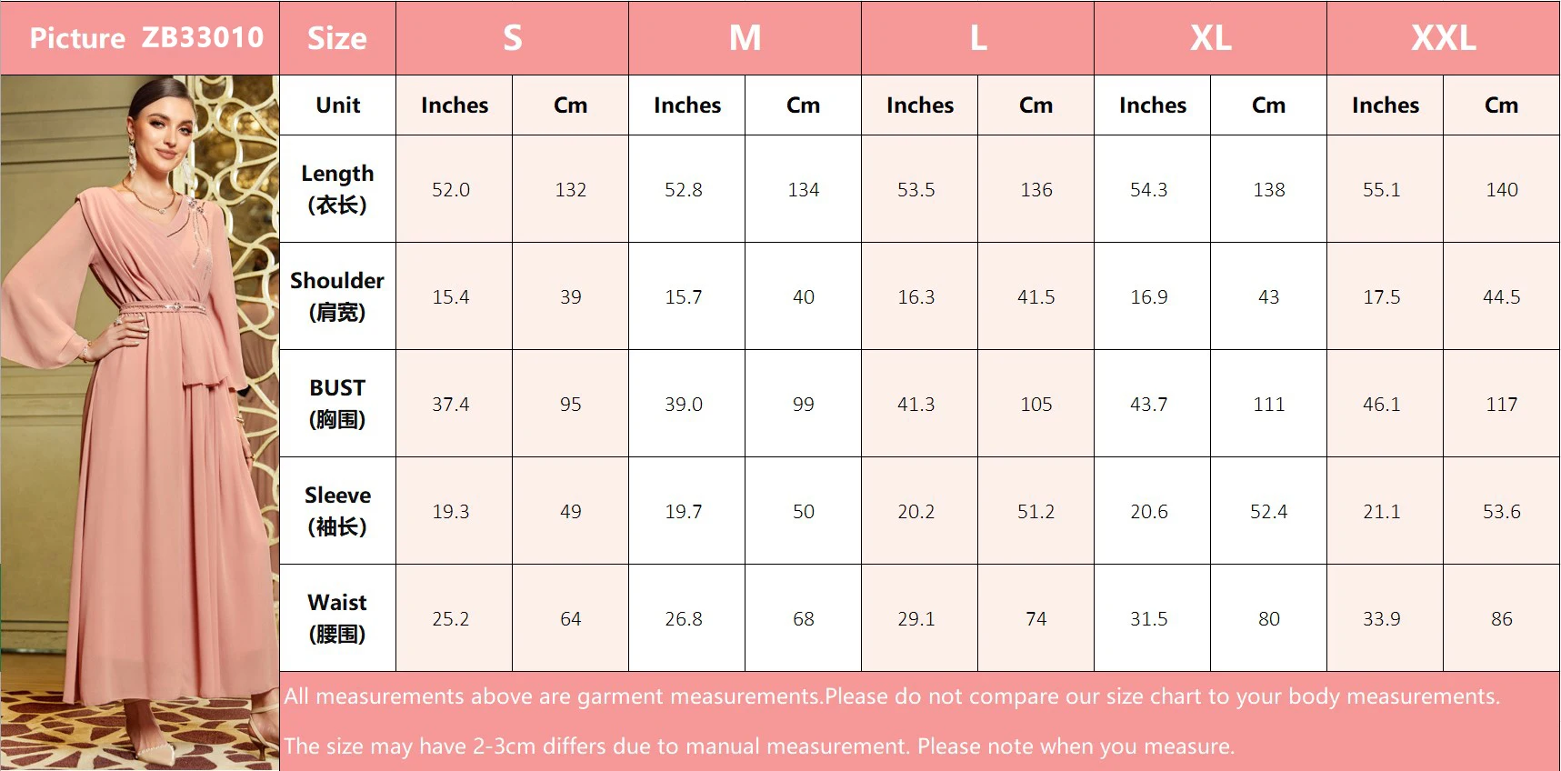Click the Unit row label

click(337, 105)
